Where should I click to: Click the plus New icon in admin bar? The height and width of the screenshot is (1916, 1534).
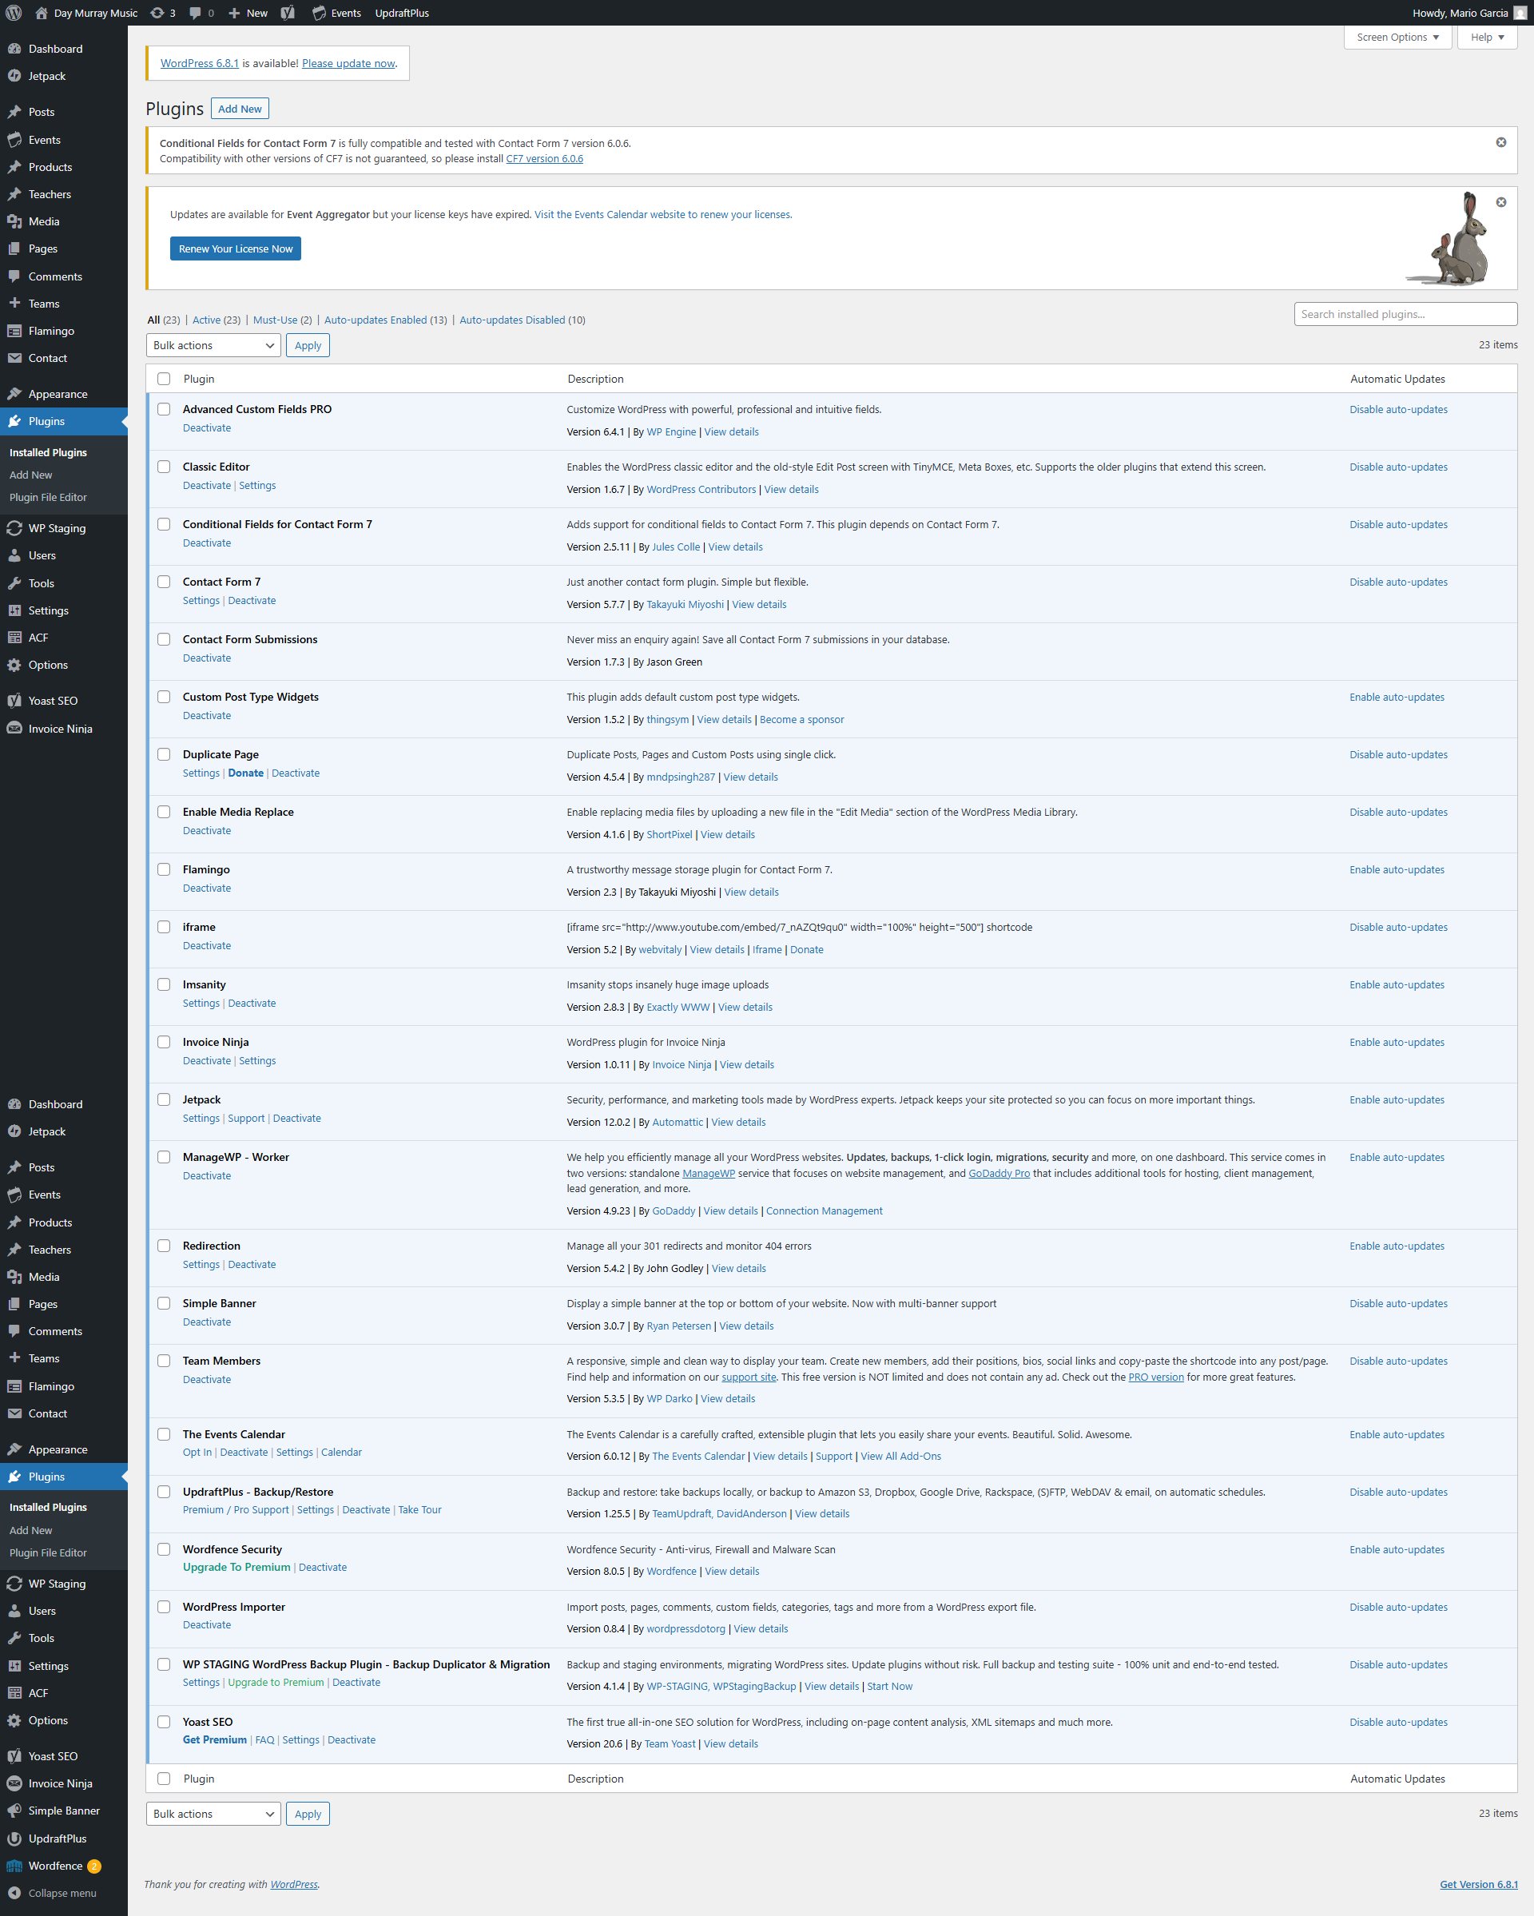[x=234, y=13]
